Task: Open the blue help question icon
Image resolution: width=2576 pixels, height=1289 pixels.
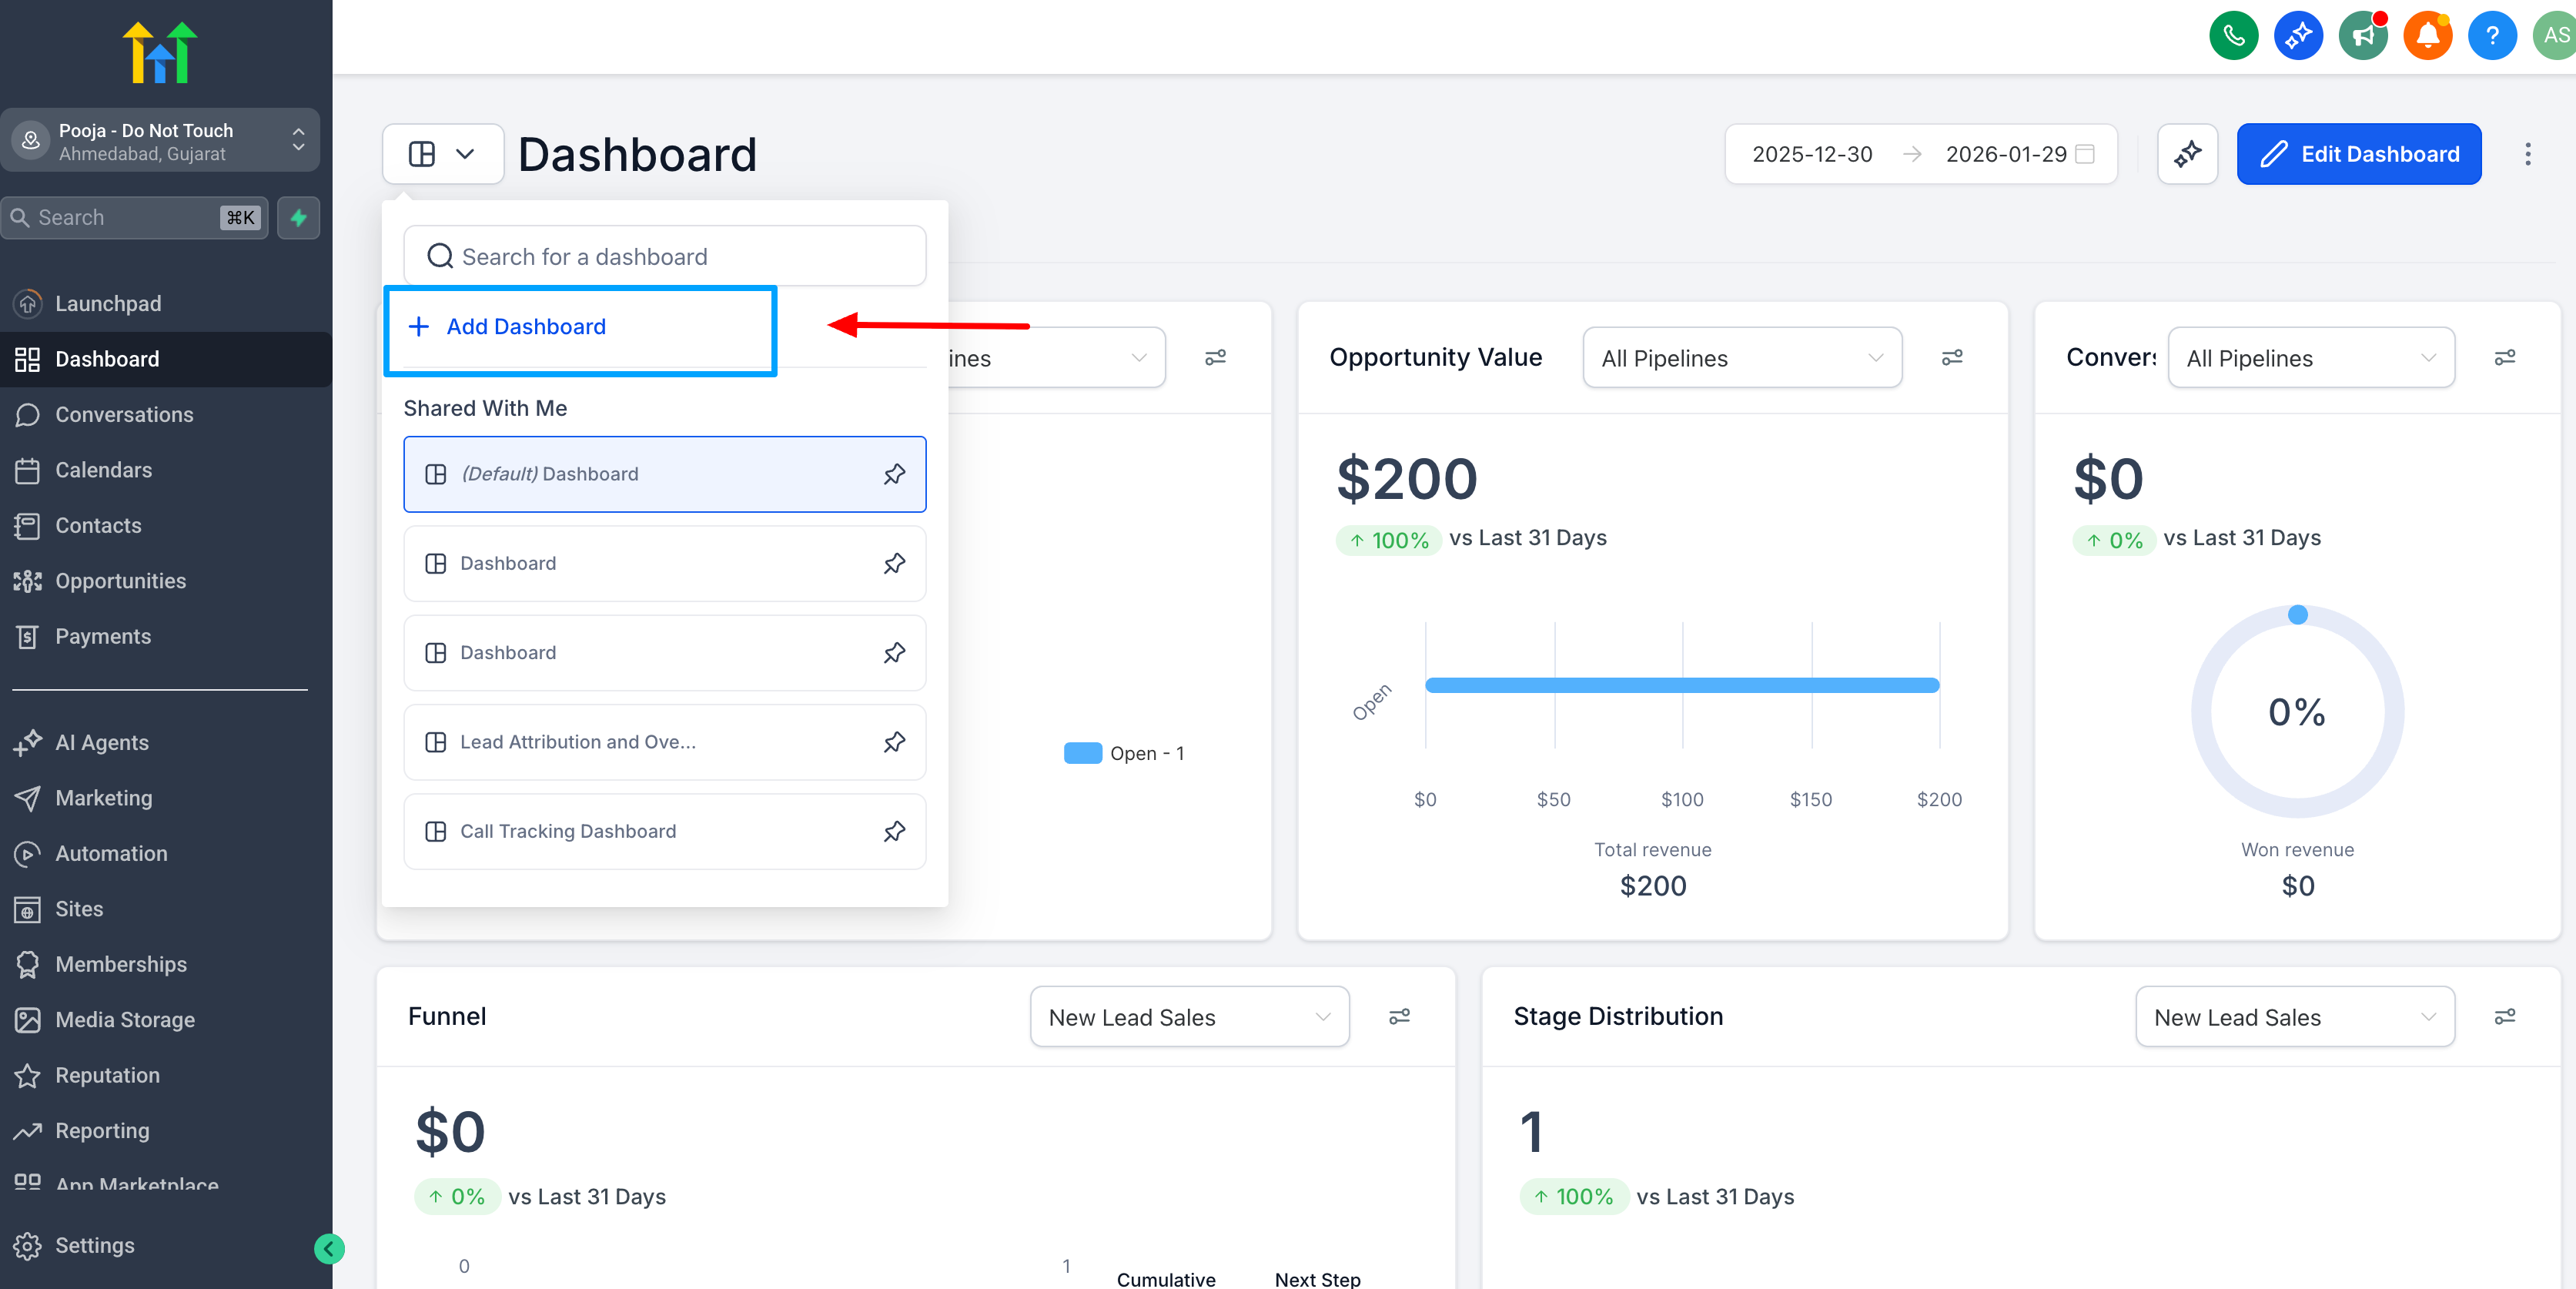Action: tap(2492, 36)
